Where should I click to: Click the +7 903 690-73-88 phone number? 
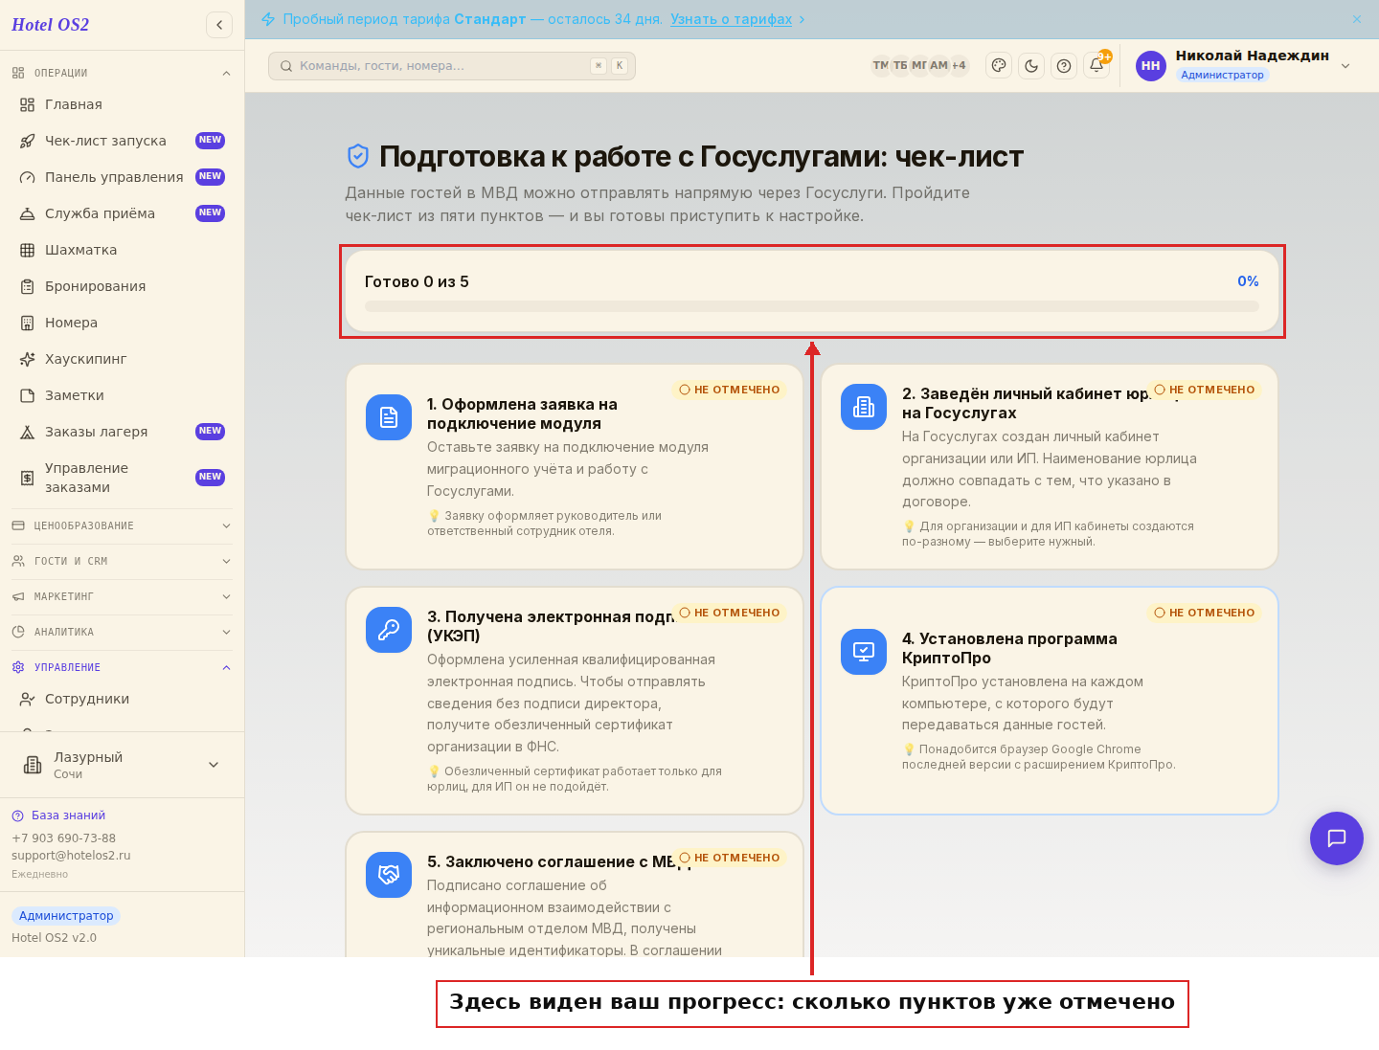pos(63,838)
